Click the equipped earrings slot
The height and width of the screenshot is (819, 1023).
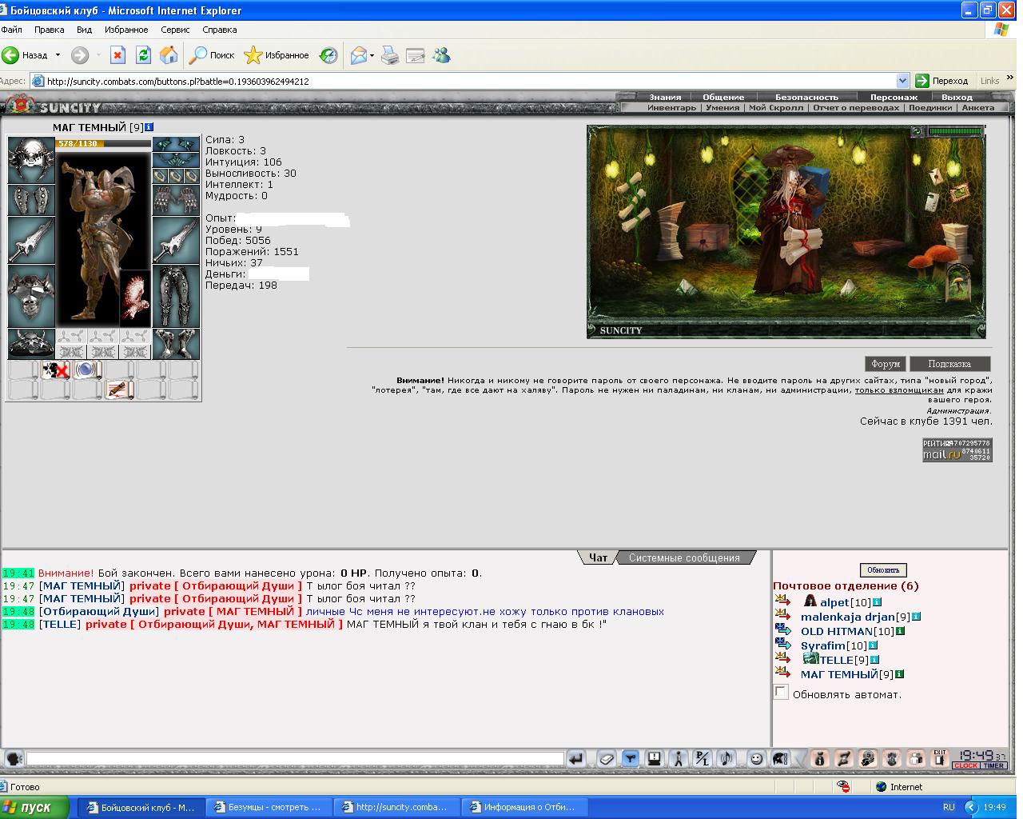coord(176,144)
